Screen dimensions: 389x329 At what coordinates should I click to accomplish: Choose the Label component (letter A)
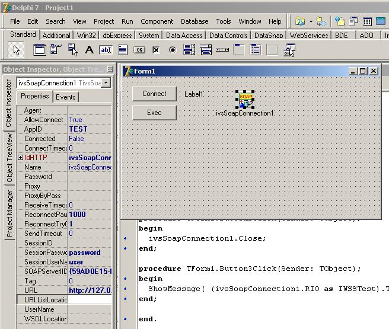click(89, 50)
